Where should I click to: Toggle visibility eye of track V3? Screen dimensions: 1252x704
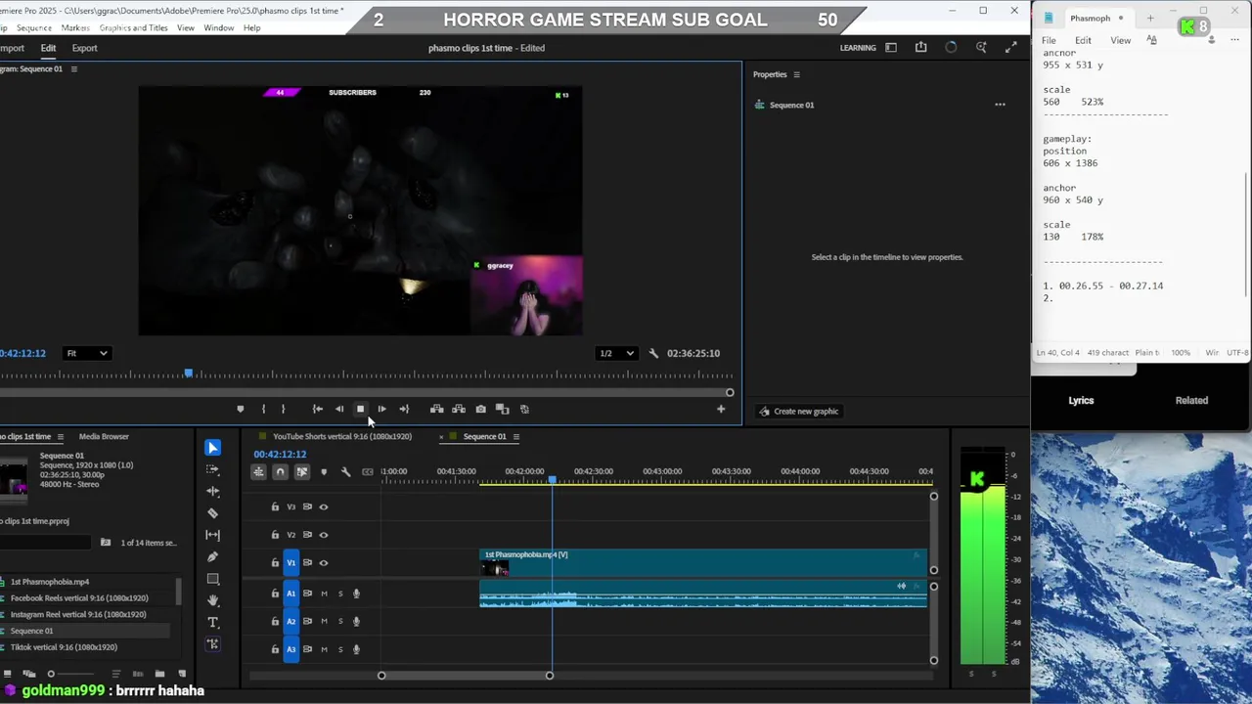click(323, 506)
